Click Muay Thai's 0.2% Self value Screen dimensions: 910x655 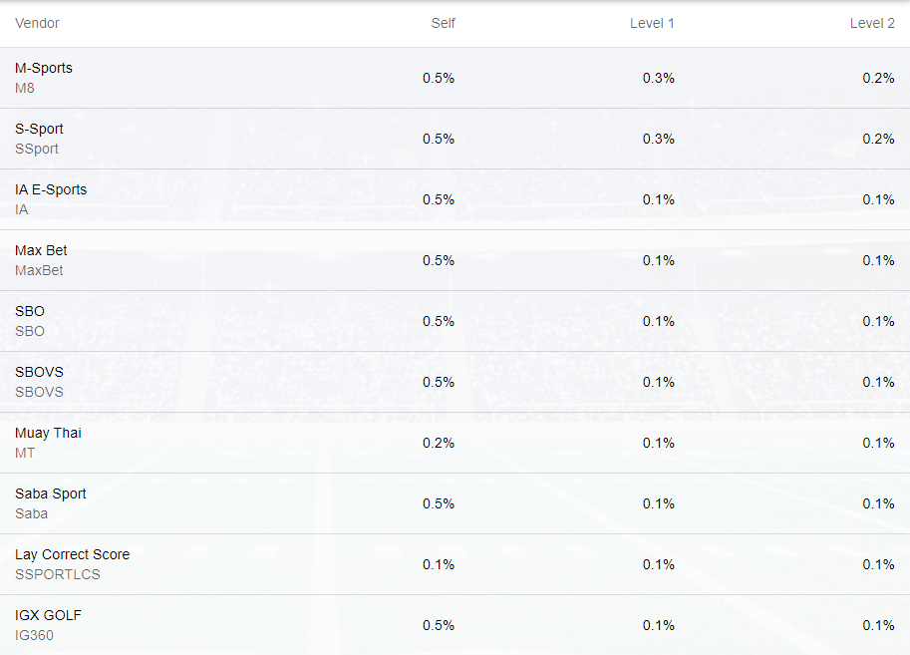[439, 443]
